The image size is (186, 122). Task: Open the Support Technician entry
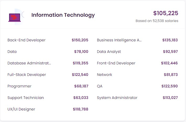pos(26,98)
